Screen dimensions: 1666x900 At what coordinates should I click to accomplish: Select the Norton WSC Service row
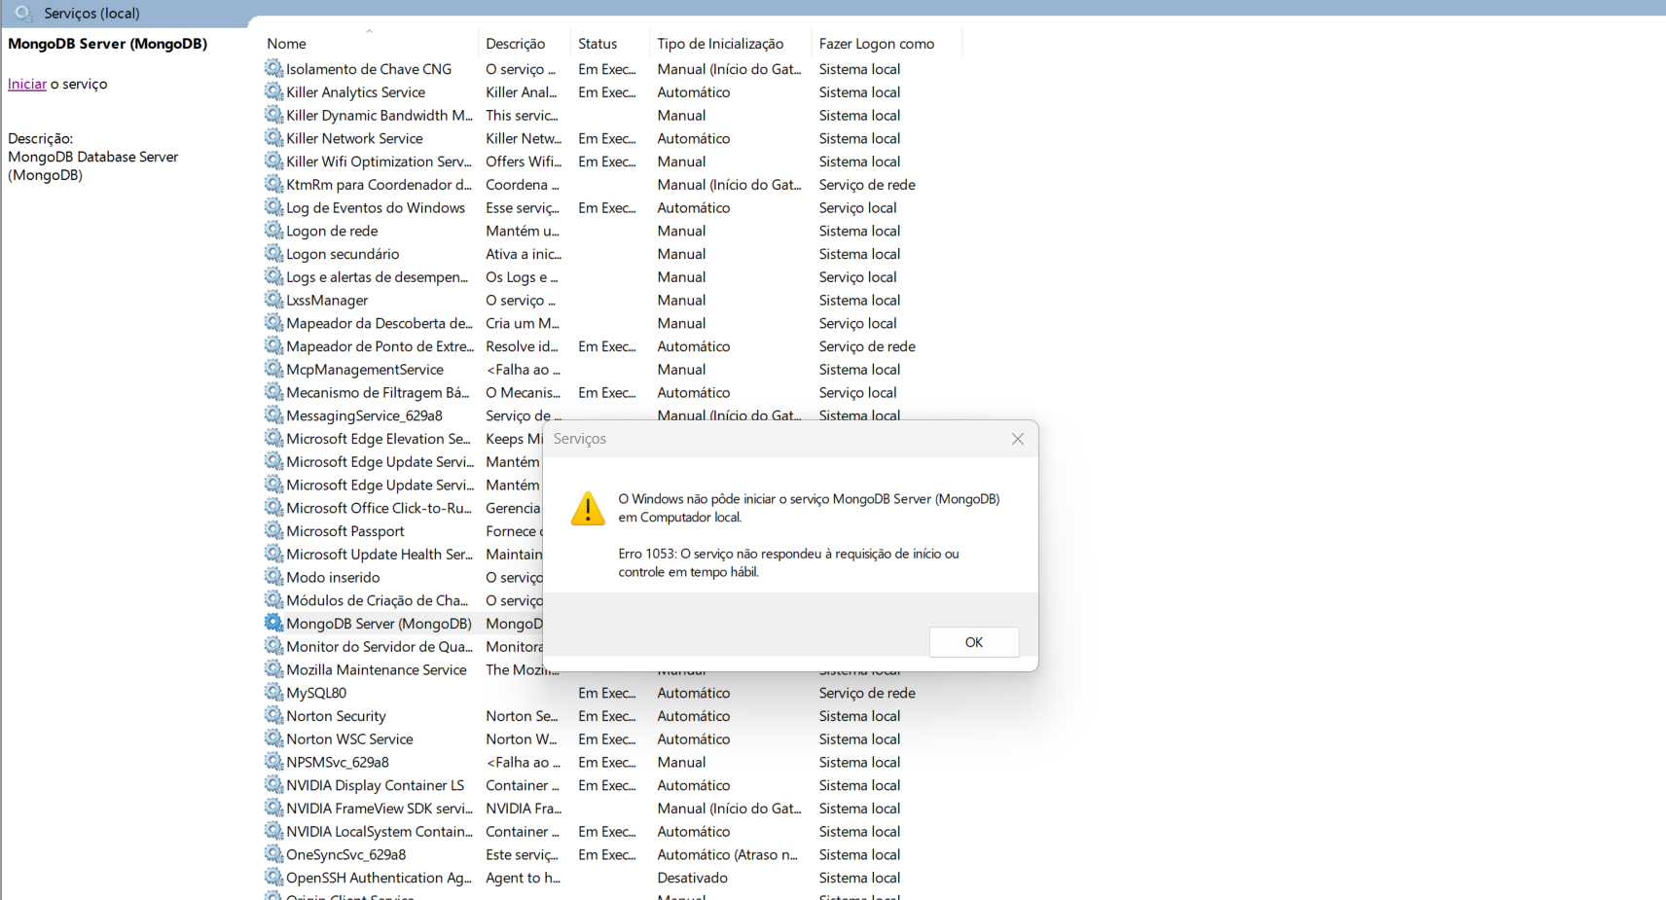pos(613,739)
